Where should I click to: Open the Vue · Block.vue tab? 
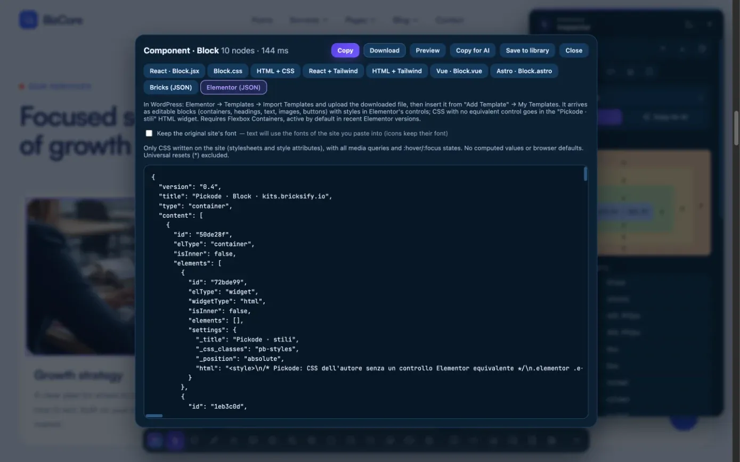(459, 71)
